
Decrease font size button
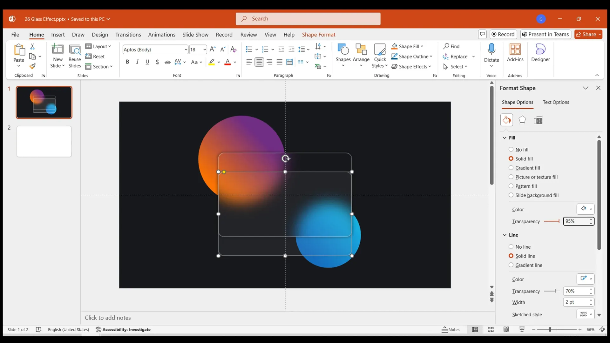tap(223, 49)
